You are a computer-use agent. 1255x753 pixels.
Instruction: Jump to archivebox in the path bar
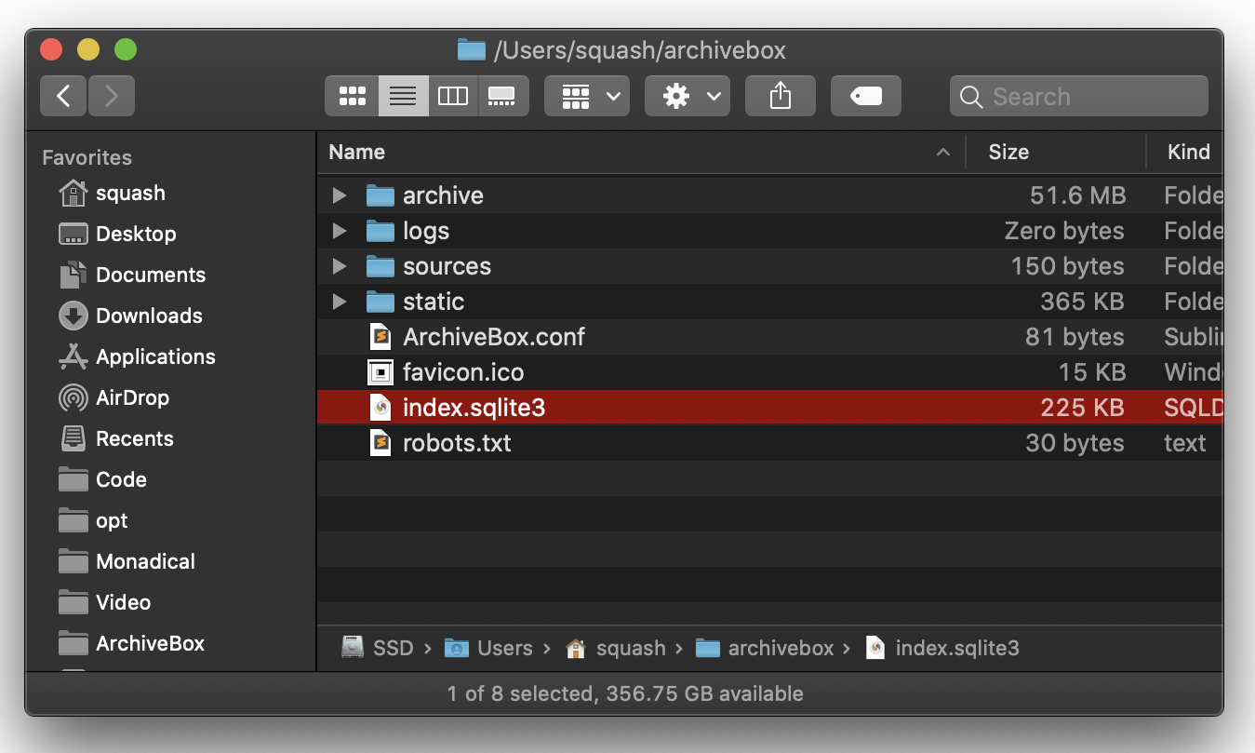pos(765,648)
